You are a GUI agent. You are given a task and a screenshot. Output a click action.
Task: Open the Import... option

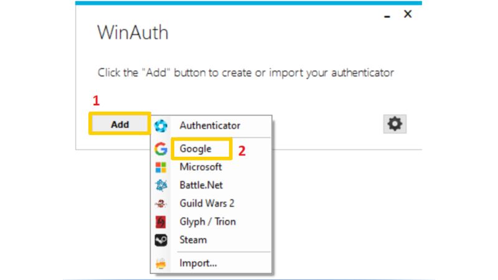click(212, 263)
